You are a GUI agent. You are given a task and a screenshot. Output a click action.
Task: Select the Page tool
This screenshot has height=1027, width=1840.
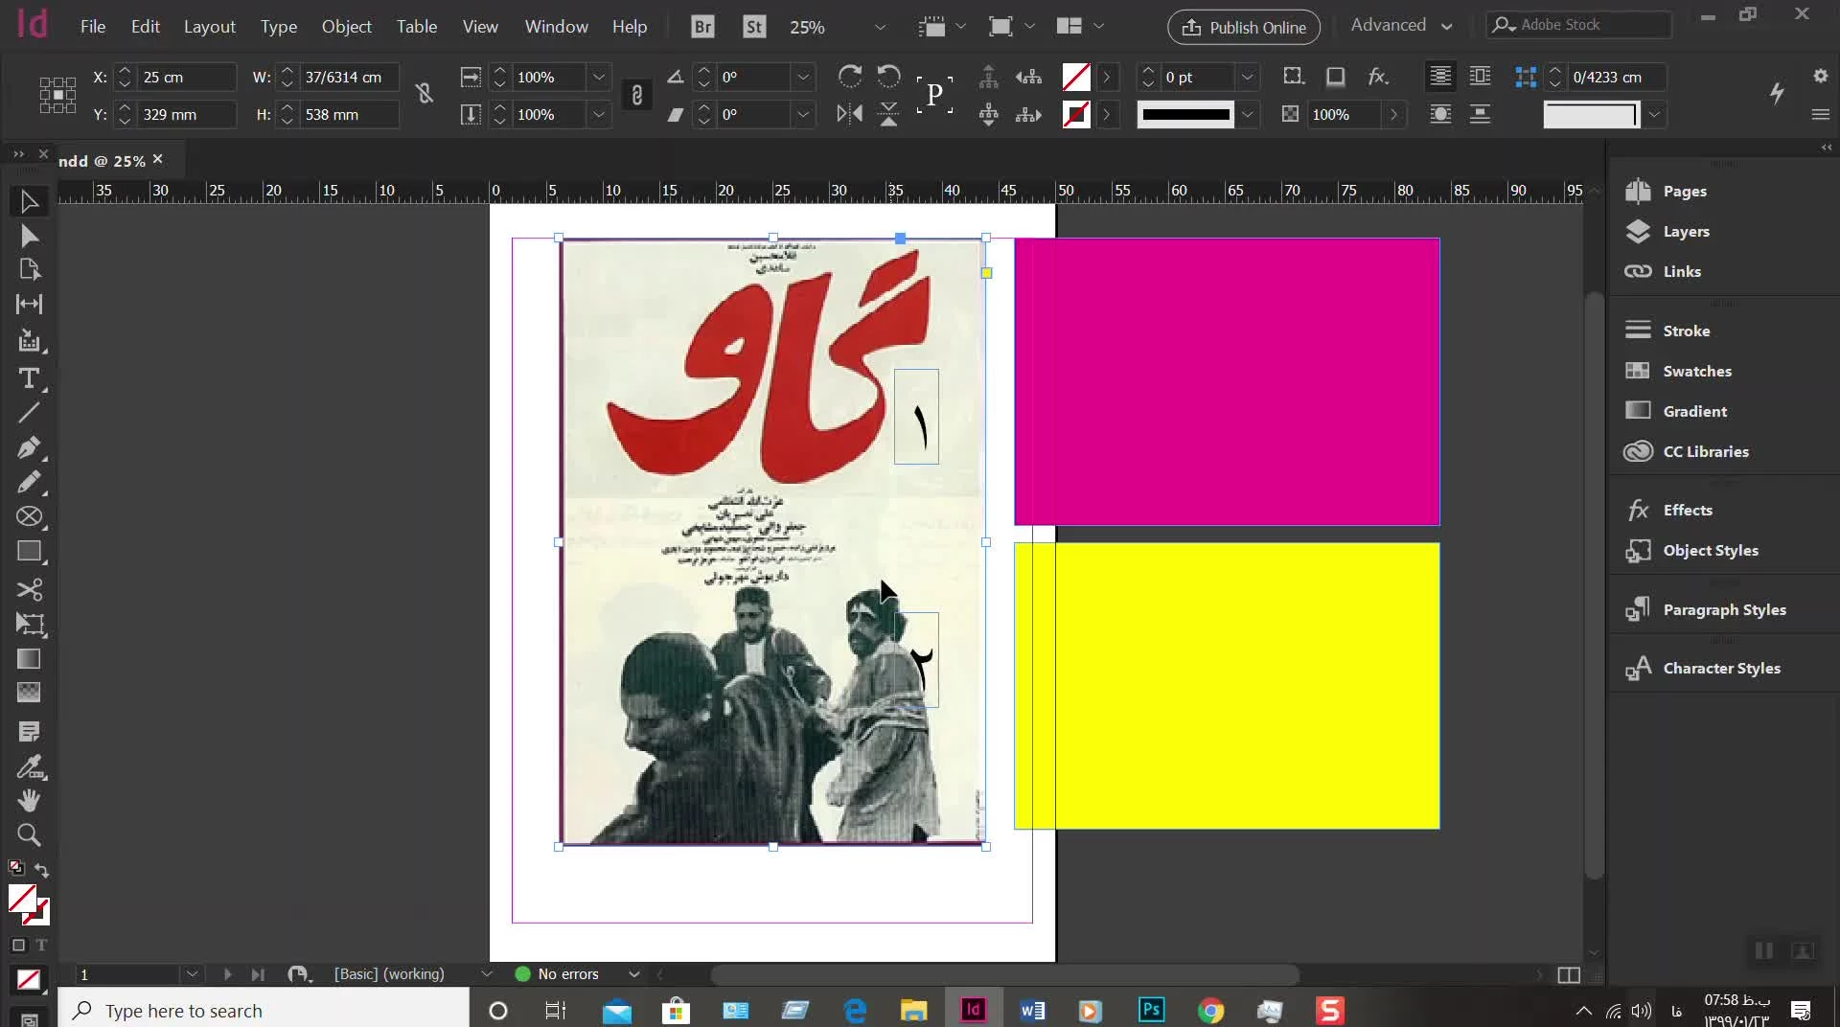[29, 270]
